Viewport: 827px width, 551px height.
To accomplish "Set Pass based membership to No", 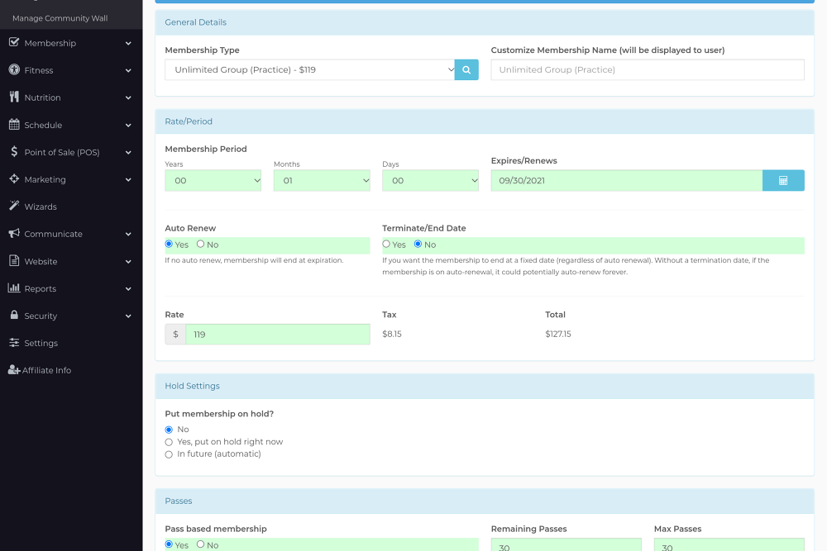I will coord(200,544).
